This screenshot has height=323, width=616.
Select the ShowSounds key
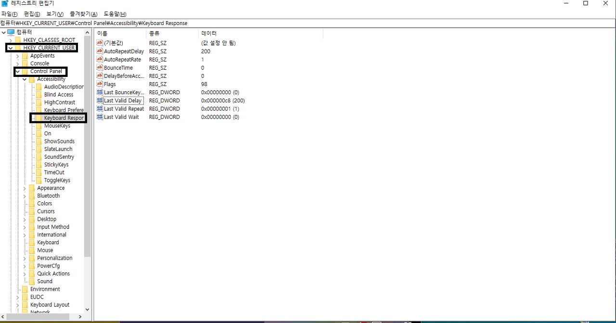click(59, 141)
